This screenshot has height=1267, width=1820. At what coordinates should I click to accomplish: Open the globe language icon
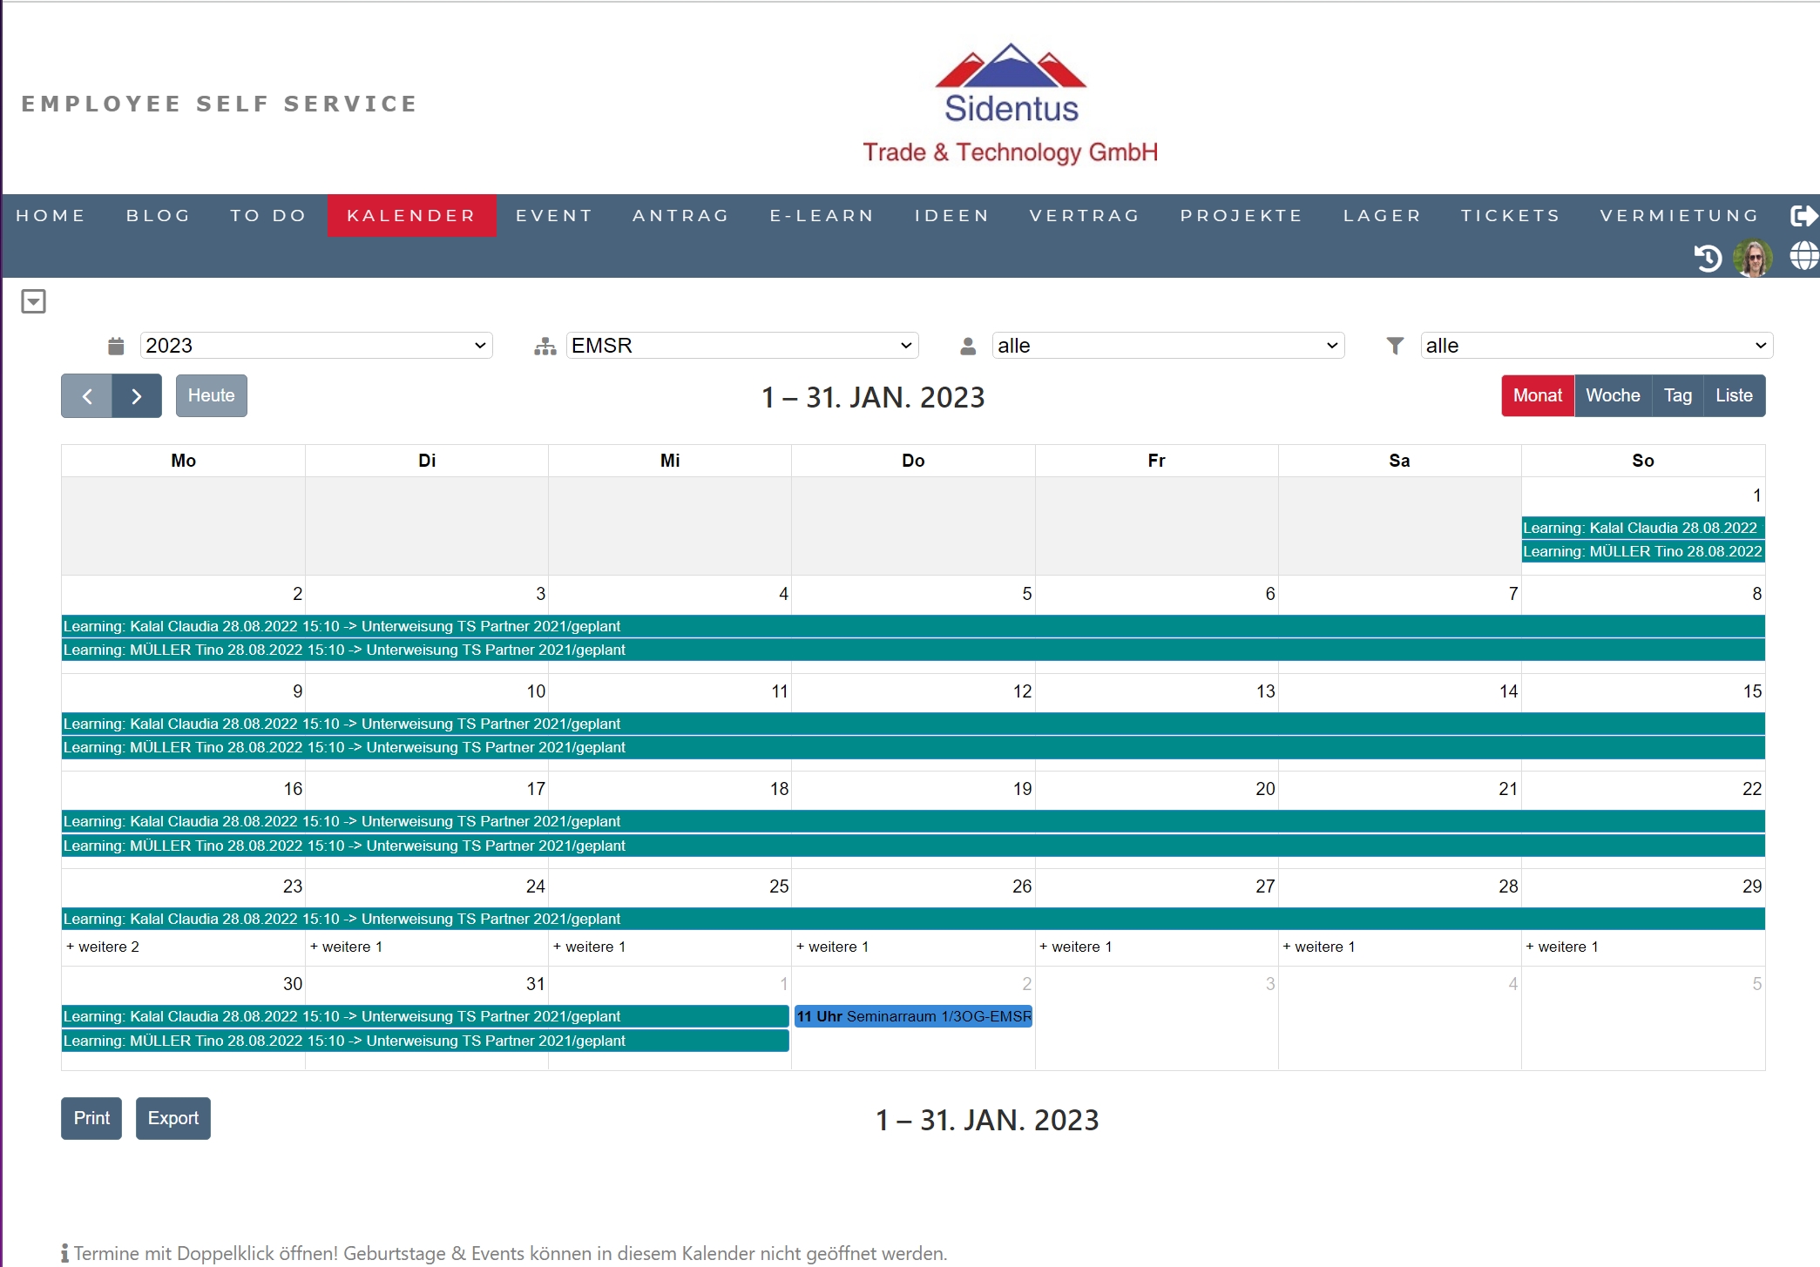click(x=1803, y=256)
